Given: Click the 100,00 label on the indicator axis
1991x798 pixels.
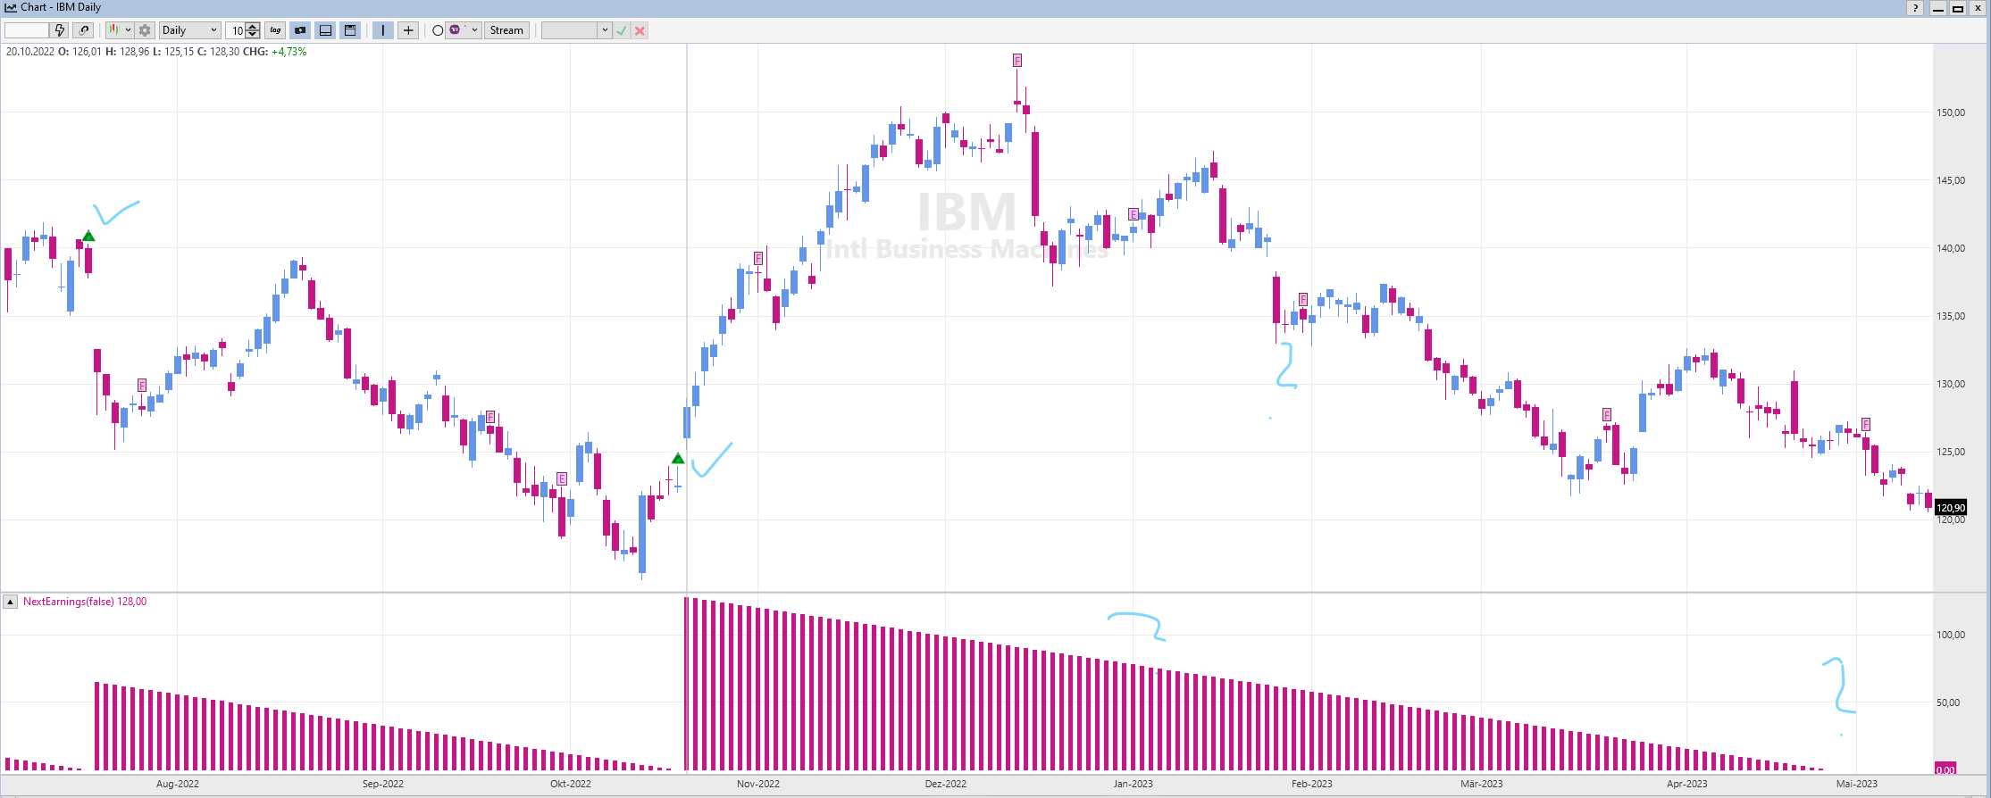Looking at the screenshot, I should (x=1951, y=635).
